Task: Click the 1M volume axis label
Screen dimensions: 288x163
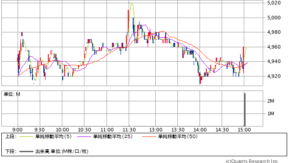Action: pyautogui.click(x=271, y=114)
